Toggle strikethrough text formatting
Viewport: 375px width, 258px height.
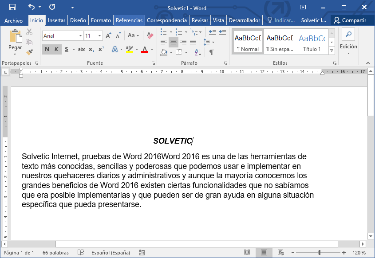point(82,50)
